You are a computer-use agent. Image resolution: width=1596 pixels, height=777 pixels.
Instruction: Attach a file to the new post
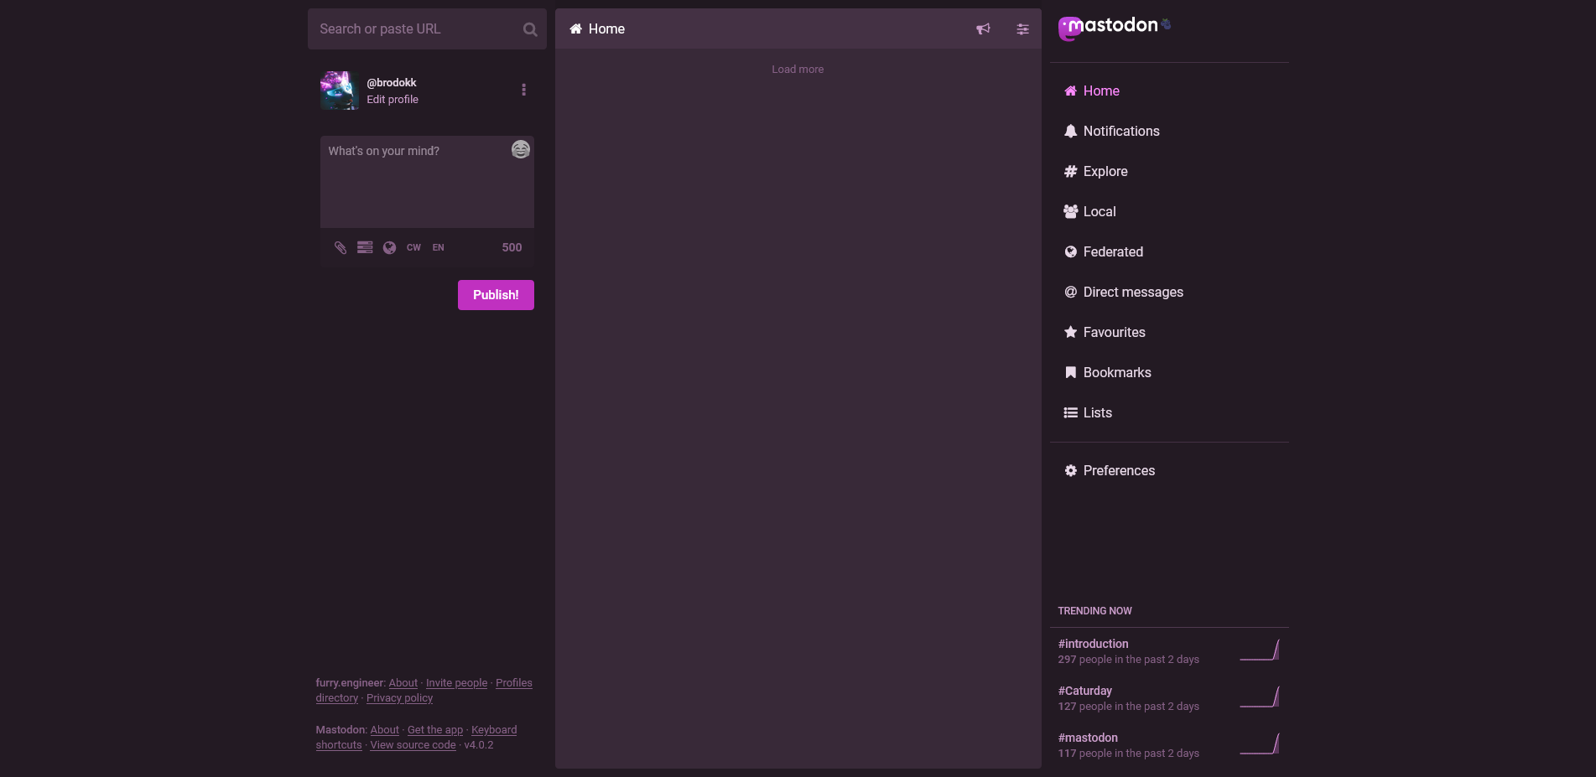click(340, 247)
